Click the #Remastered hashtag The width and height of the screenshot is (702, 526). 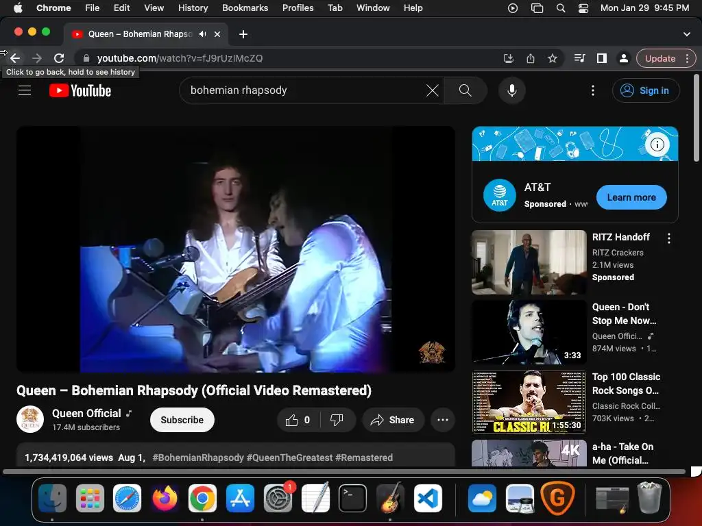pyautogui.click(x=364, y=458)
